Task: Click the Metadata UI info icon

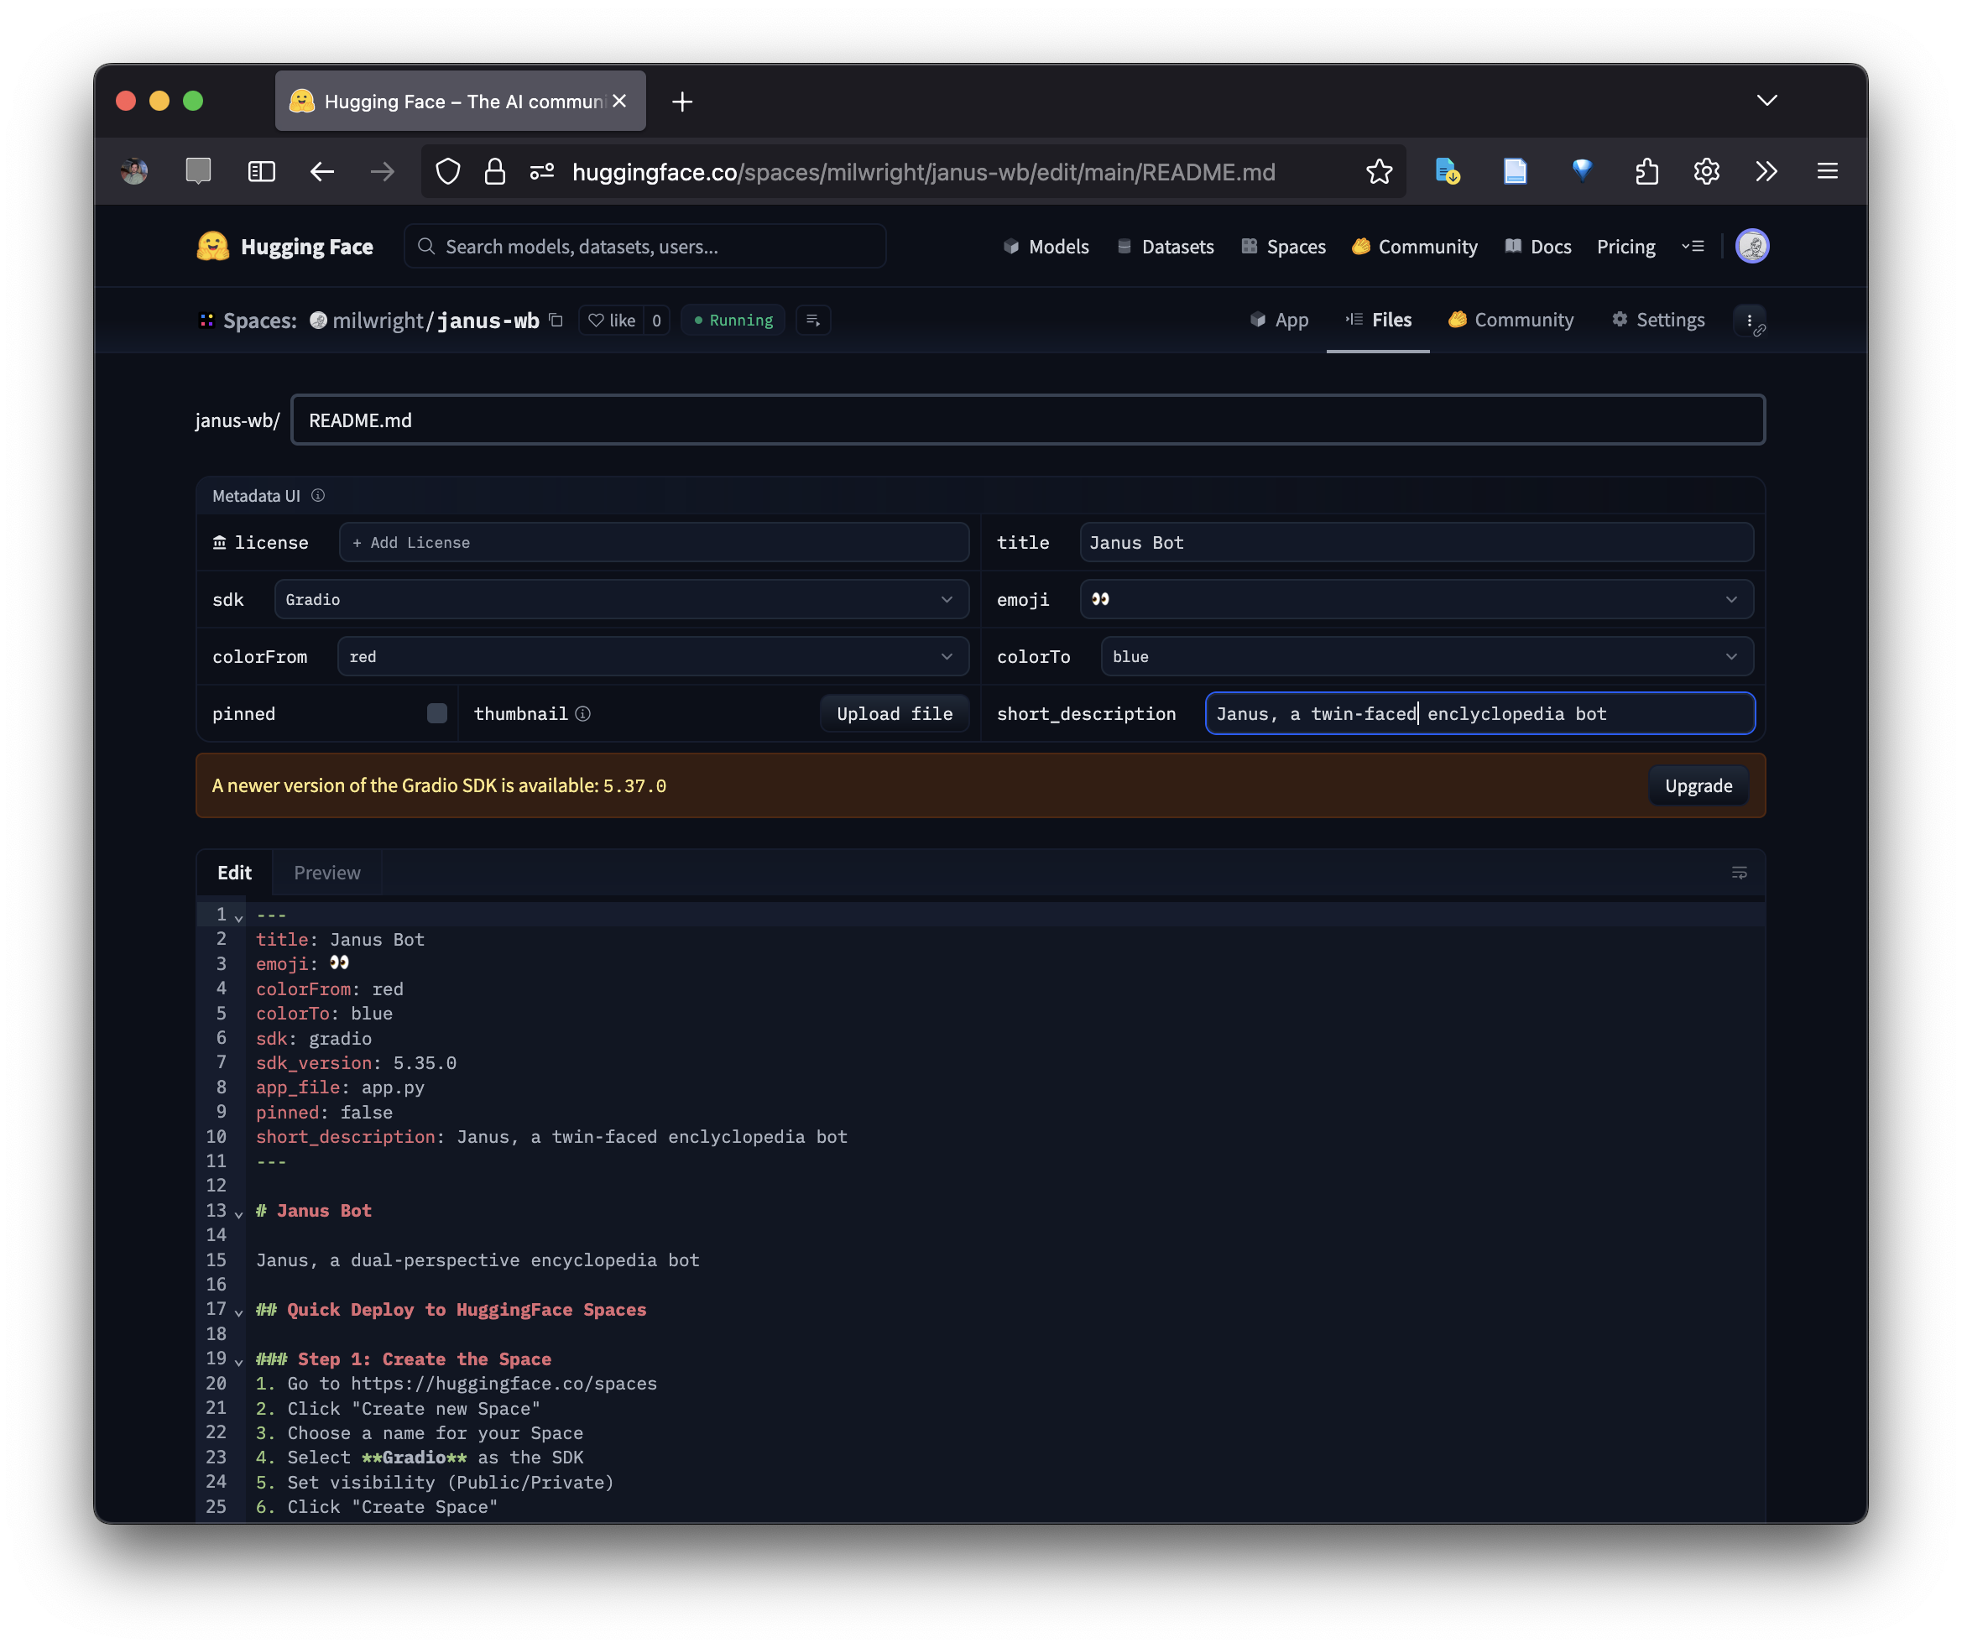Action: 318,495
